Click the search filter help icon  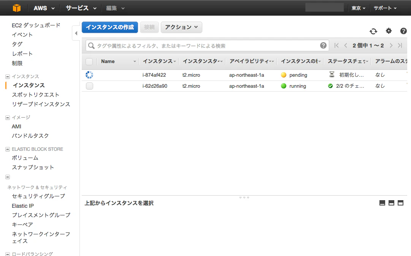point(323,46)
